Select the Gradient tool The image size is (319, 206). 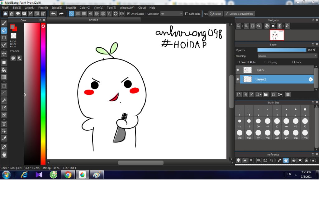click(x=4, y=77)
